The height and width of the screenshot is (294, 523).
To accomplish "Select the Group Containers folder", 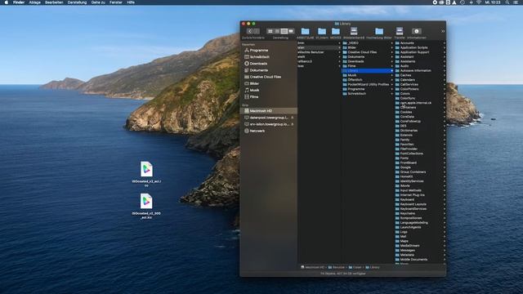I will click(x=420, y=172).
